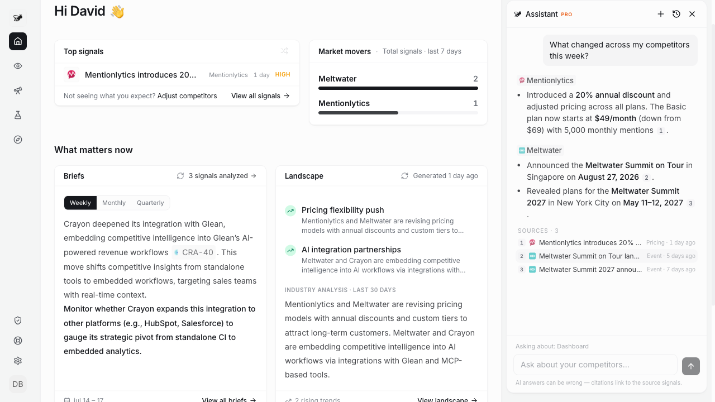Click View all signals link
715x402 pixels.
[x=260, y=96]
